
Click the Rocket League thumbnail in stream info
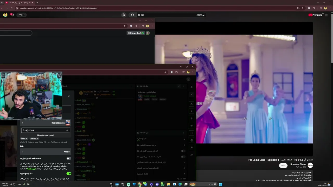tap(140, 97)
